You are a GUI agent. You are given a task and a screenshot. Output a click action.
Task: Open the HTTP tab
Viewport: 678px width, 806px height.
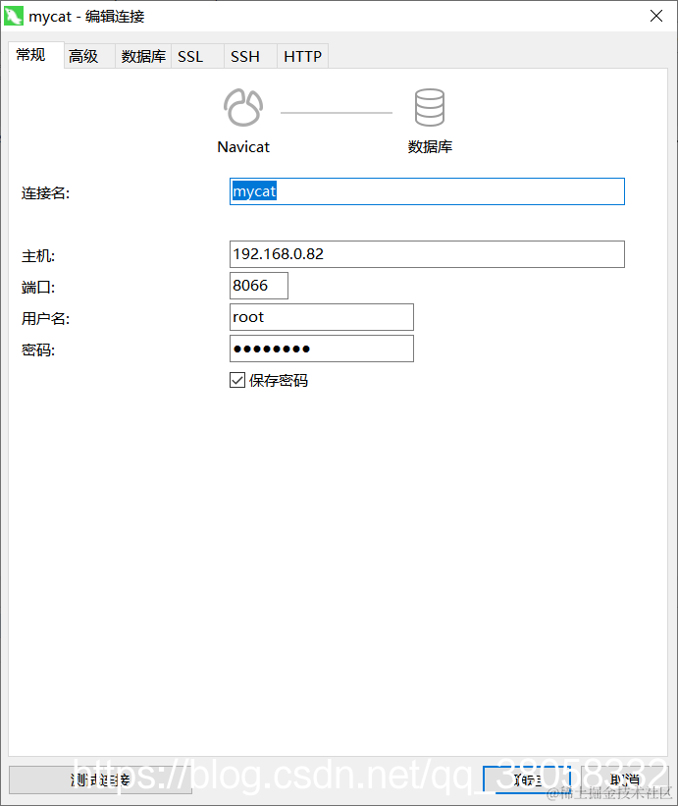[x=303, y=56]
